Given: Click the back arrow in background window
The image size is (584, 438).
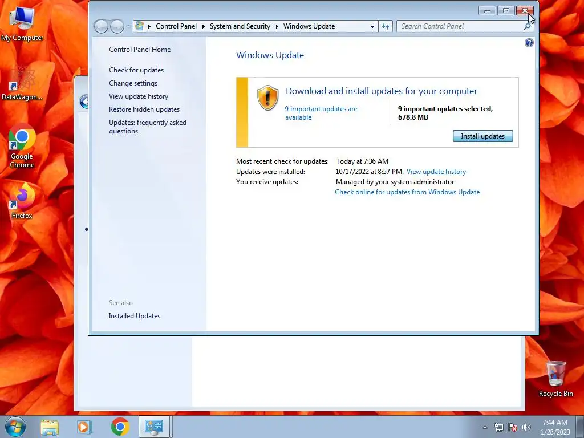Looking at the screenshot, I should [84, 102].
